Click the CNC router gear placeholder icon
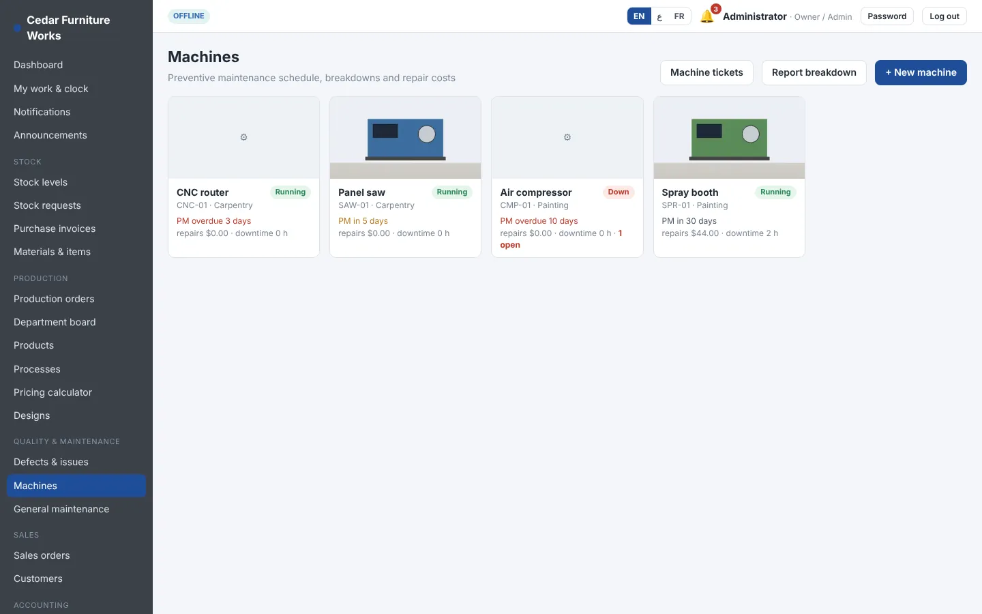982x614 pixels. coord(243,137)
